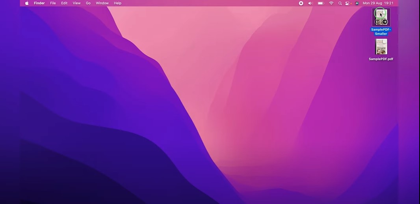Open Spotlight search magnifier

(x=340, y=3)
